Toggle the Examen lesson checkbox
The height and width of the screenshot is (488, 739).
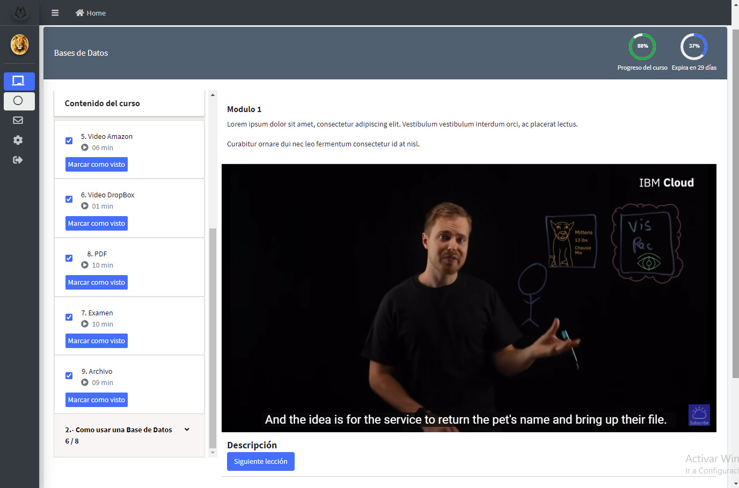point(69,317)
